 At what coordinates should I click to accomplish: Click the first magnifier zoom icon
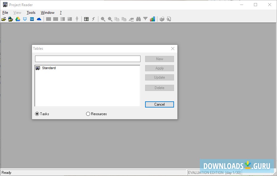[103, 19]
